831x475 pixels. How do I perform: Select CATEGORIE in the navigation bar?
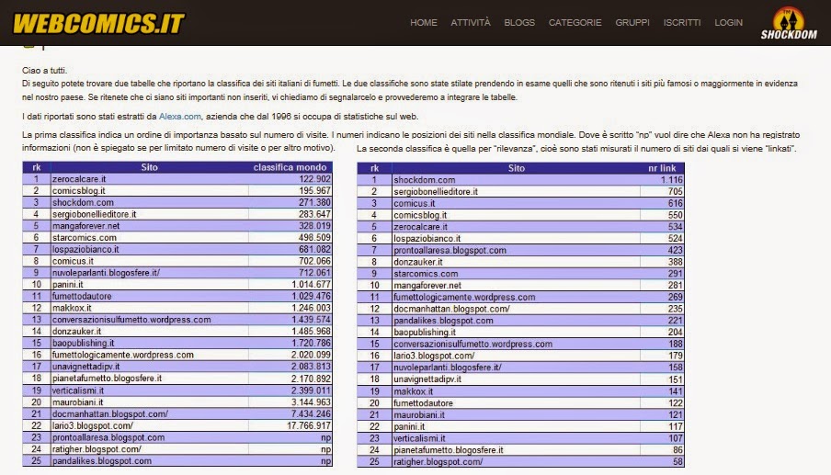click(575, 23)
